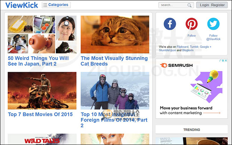Viewport: 232px width, 145px height.
Task: Close the Semrush ad with the X icon
Action: 226,61
